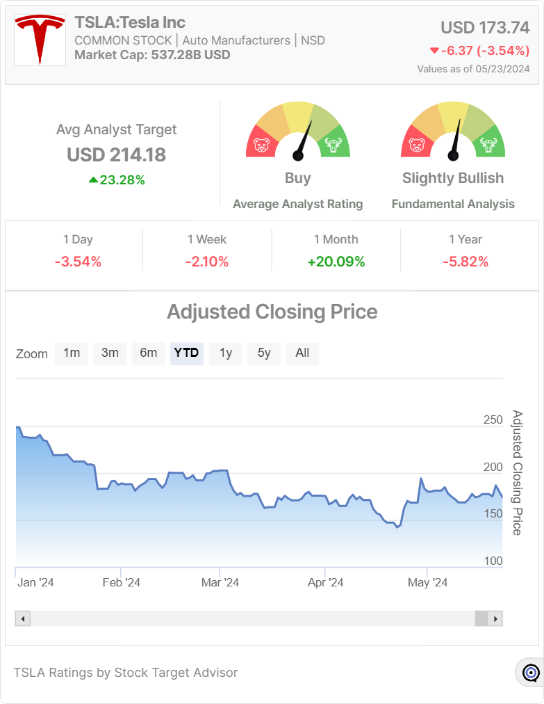
Task: Switch chart range to 6m
Action: pos(148,353)
